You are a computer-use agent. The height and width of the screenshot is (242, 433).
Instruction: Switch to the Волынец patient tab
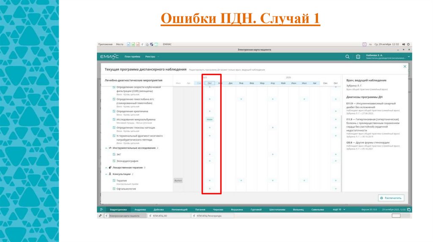[x=298, y=210]
